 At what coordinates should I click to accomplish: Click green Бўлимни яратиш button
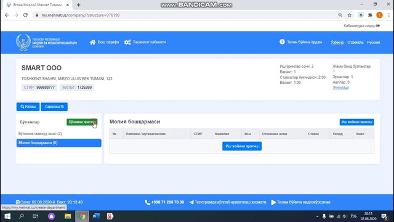tap(82, 122)
